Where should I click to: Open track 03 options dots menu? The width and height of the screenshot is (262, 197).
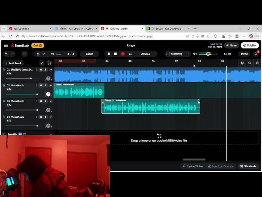point(36,101)
